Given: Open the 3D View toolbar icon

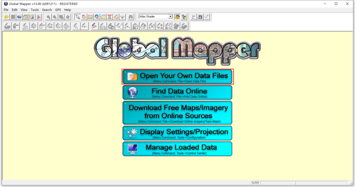Looking at the screenshot, I should coord(184,17).
